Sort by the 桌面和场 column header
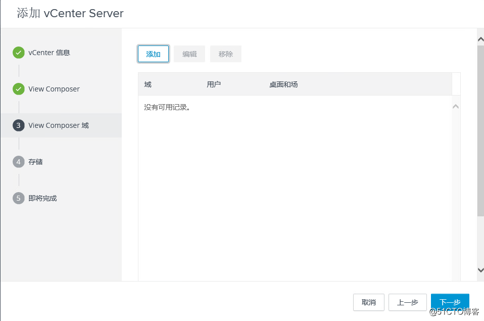 coord(283,84)
